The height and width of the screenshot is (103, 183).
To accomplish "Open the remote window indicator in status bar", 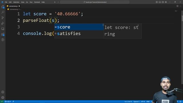I will point(2,102).
